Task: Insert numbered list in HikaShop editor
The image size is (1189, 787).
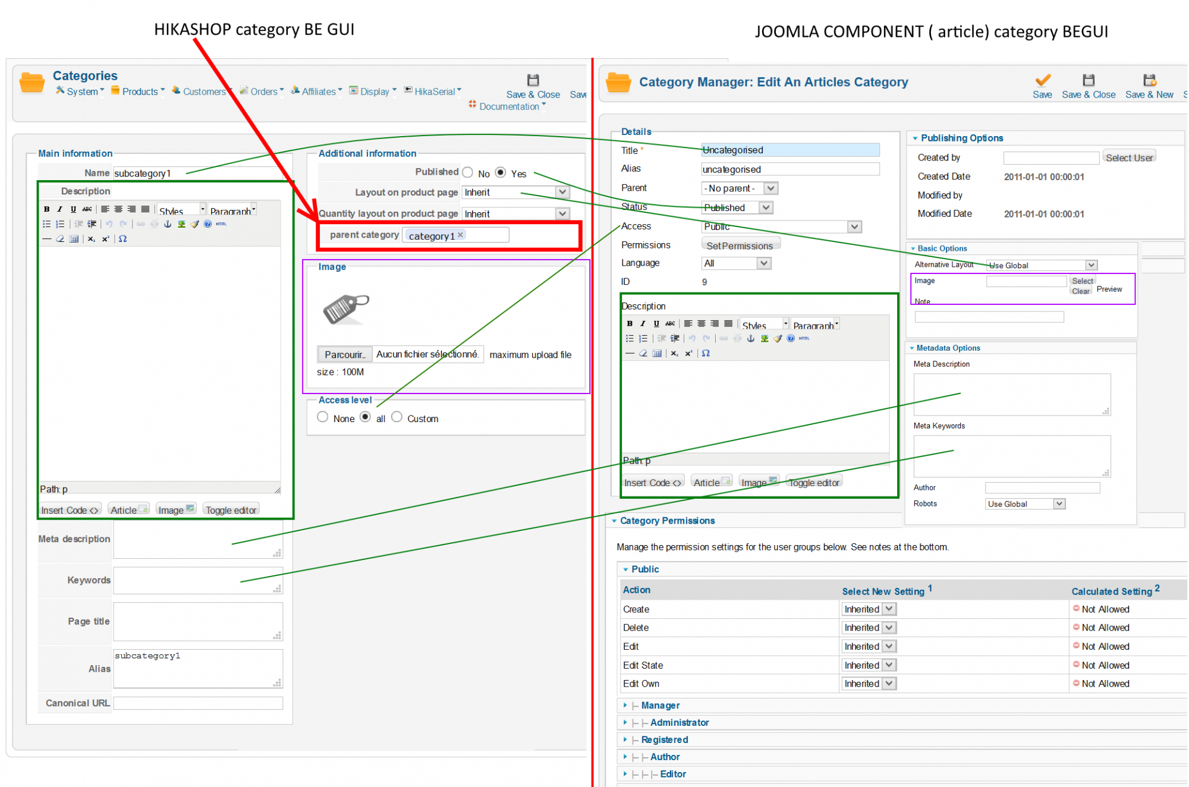Action: click(x=60, y=224)
